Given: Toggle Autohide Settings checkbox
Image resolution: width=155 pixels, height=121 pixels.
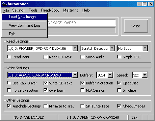Looking at the screenshot, I should pos(9,106).
